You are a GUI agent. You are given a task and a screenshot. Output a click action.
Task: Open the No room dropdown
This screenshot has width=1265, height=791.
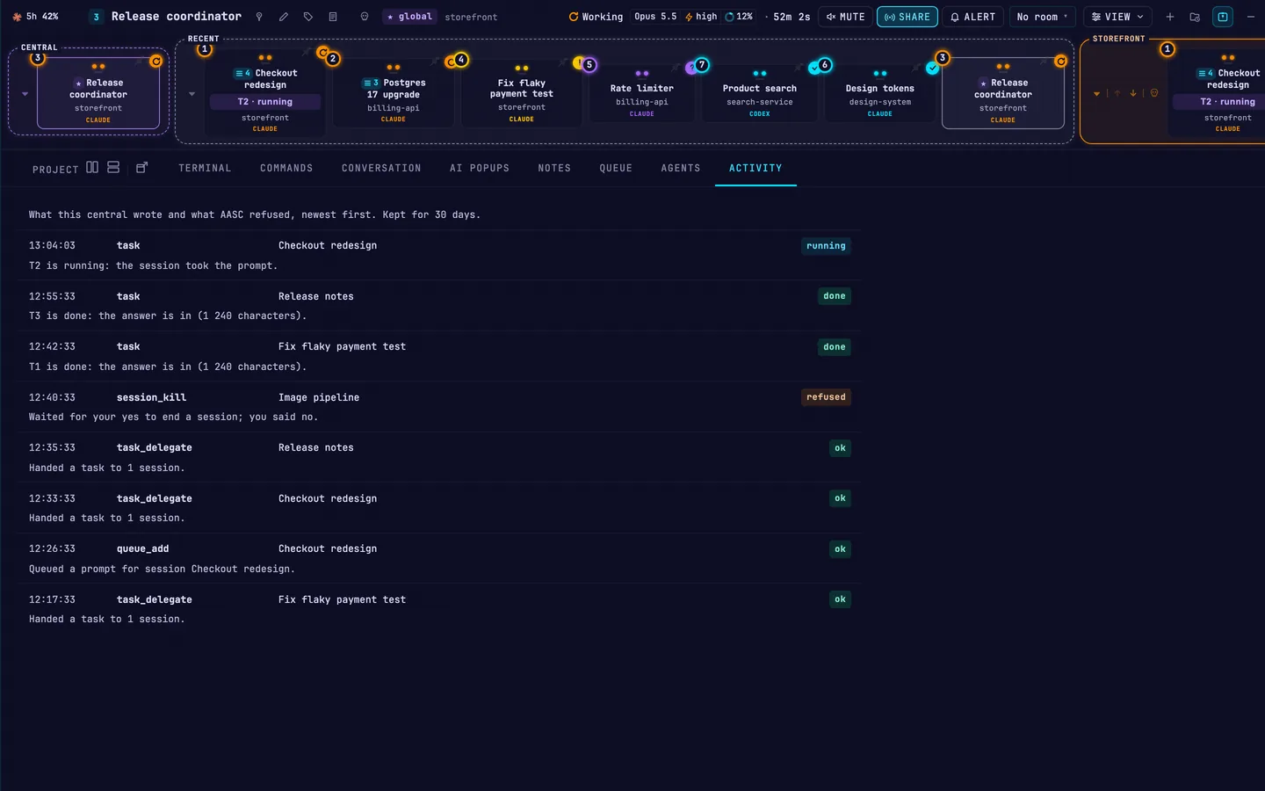tap(1042, 17)
